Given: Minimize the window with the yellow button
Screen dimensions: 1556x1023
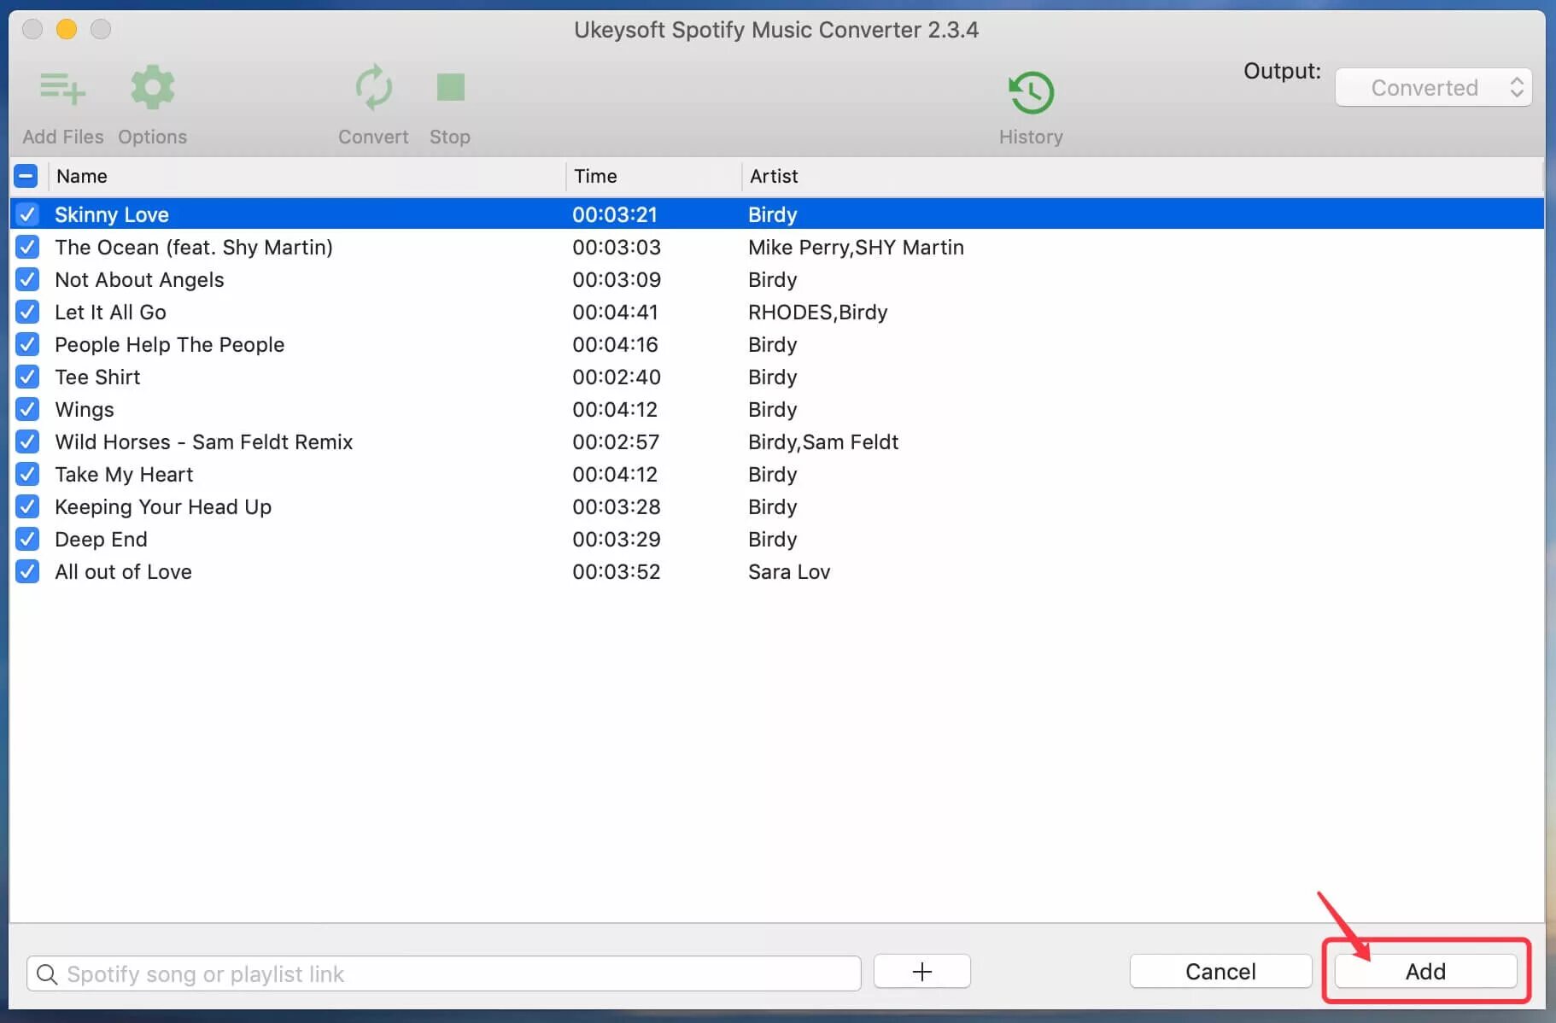Looking at the screenshot, I should 67,29.
